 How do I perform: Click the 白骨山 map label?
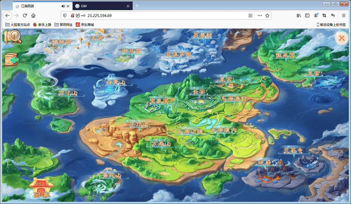[116, 82]
